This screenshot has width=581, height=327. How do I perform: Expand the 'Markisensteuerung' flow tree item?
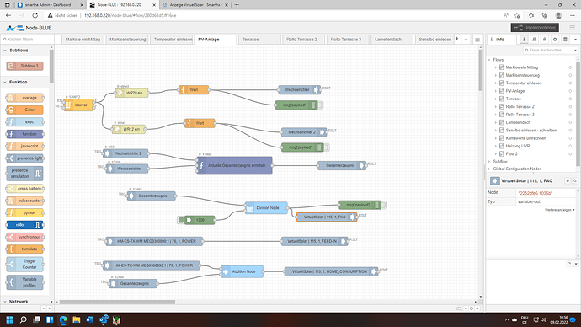pyautogui.click(x=496, y=75)
